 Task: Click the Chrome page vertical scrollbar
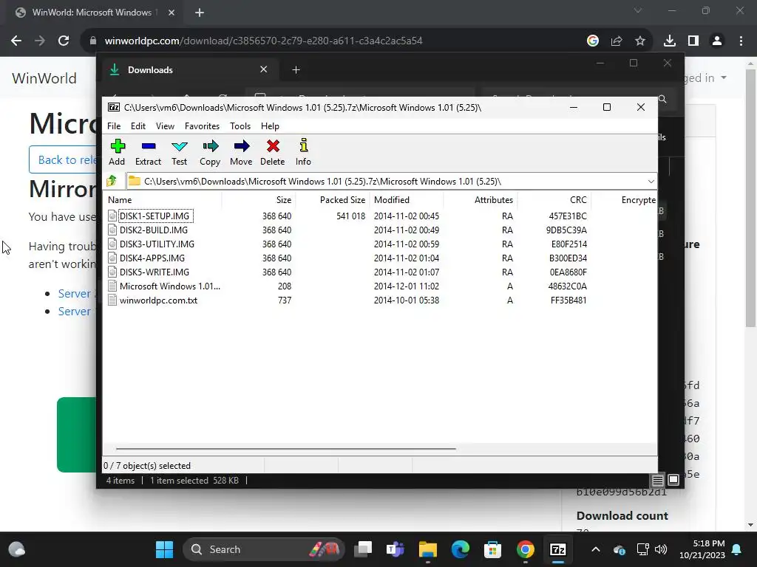[x=750, y=198]
